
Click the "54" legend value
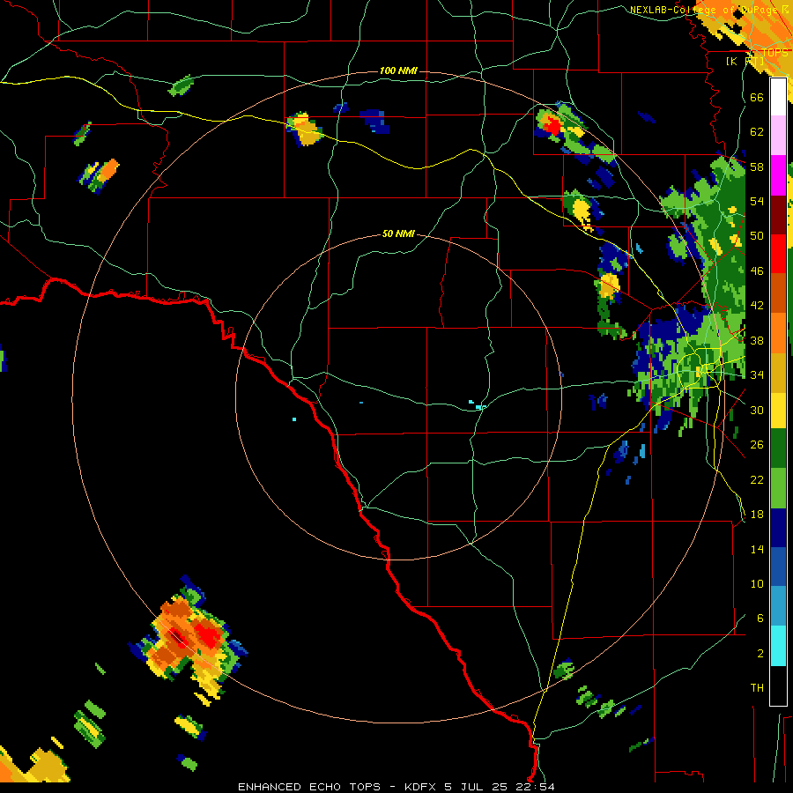pos(757,201)
